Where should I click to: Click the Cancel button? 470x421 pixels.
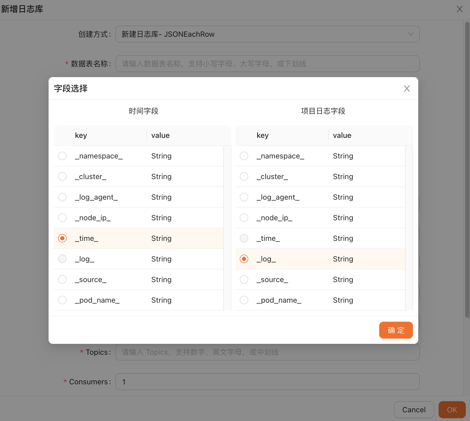point(414,410)
